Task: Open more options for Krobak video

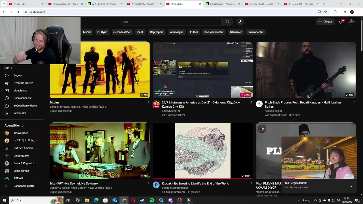Action: [x=251, y=184]
